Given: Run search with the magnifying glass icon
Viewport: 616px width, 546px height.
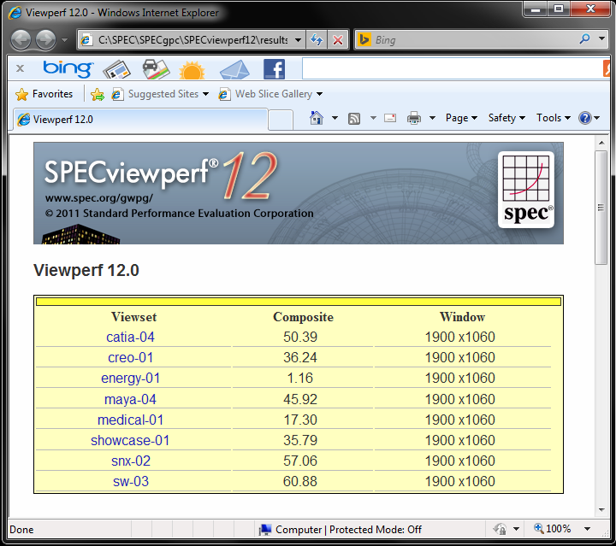Looking at the screenshot, I should point(584,38).
